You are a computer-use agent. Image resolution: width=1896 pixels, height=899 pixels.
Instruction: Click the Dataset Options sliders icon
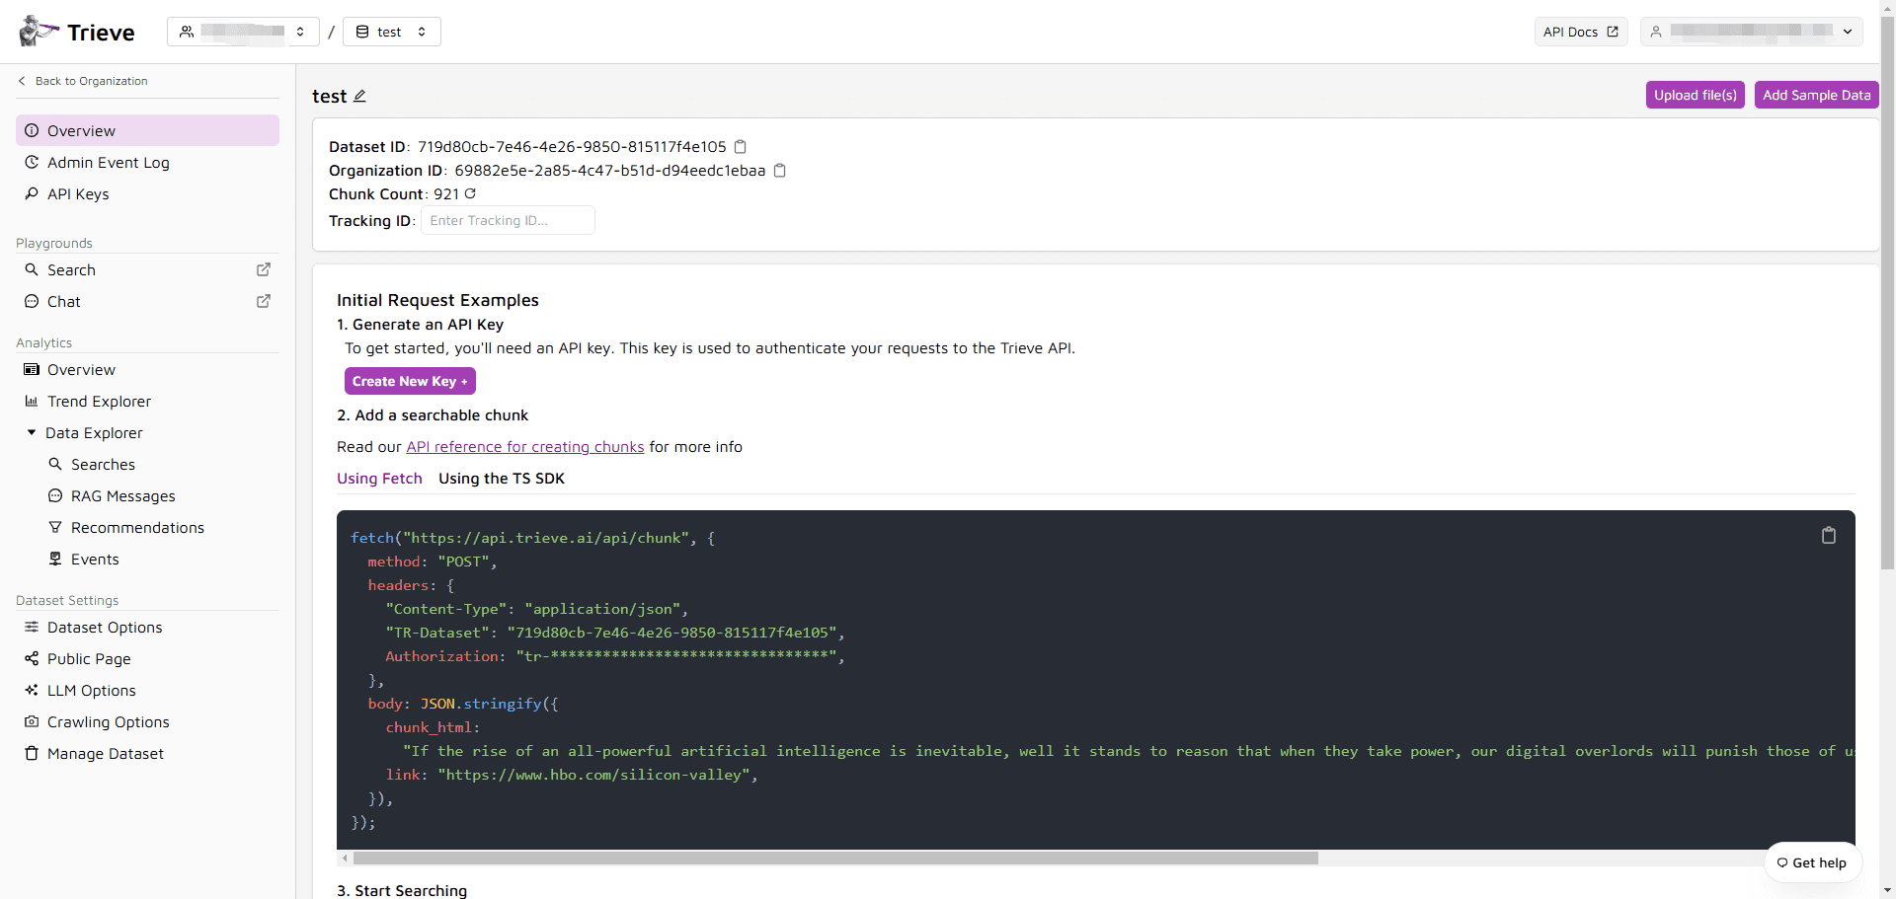point(32,627)
